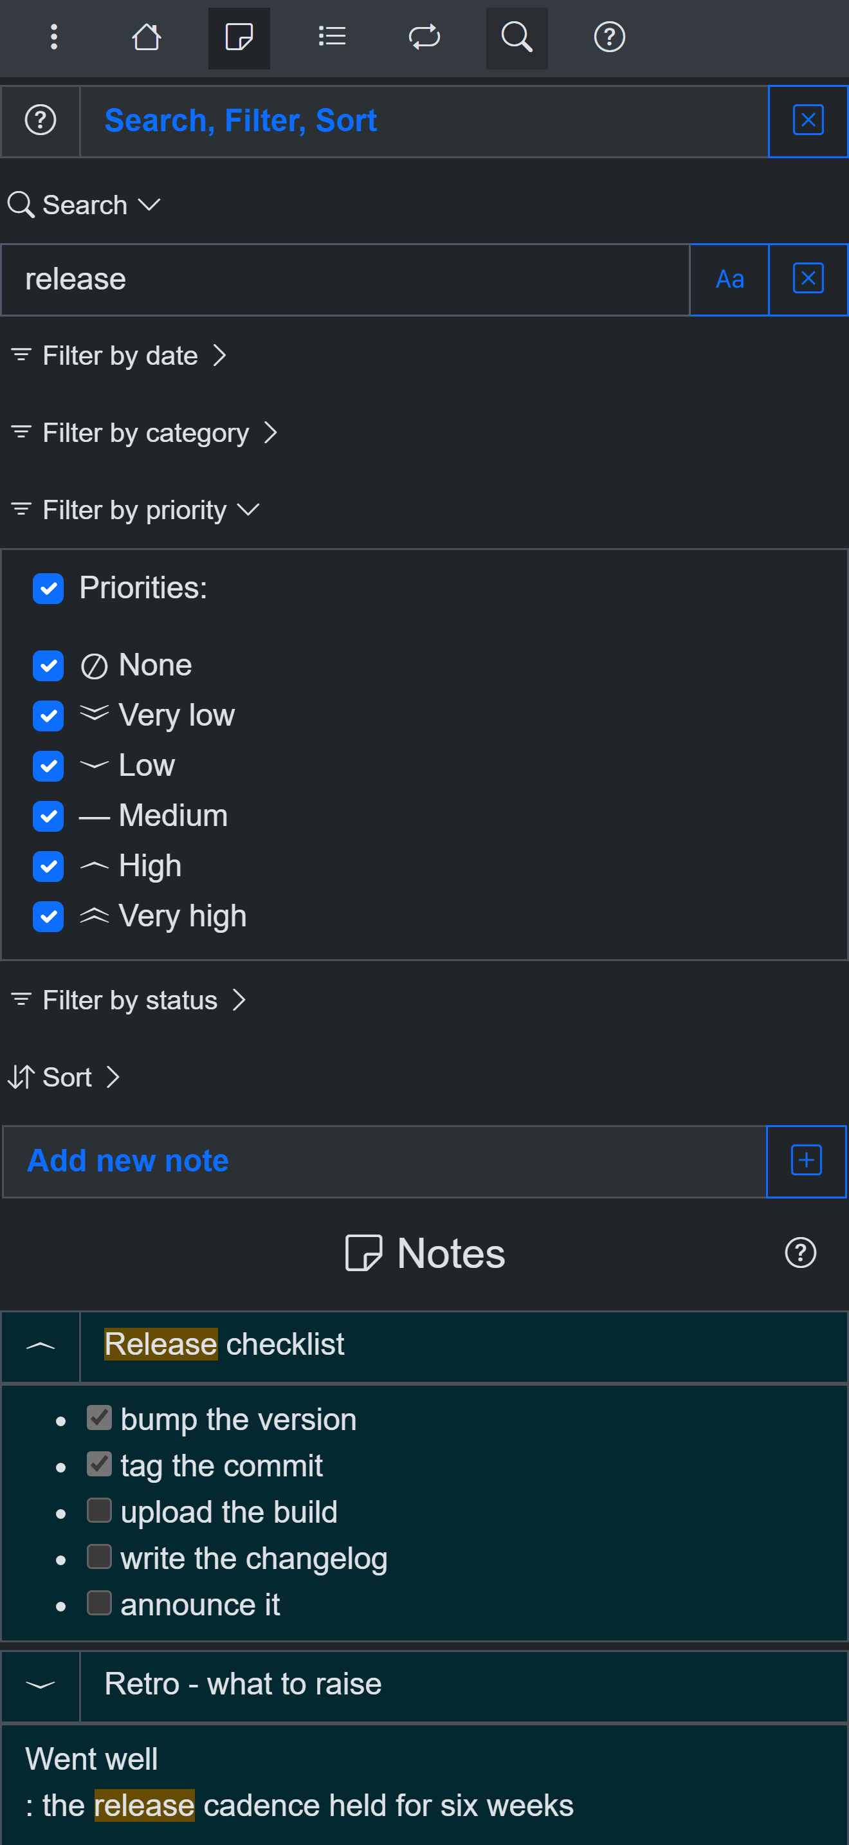Expand Filter by date section
This screenshot has height=1845, width=849.
pyautogui.click(x=119, y=356)
